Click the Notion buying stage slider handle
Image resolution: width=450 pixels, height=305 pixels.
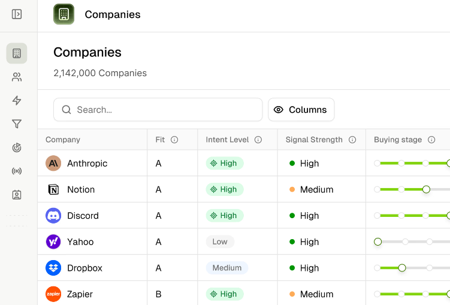coord(426,189)
